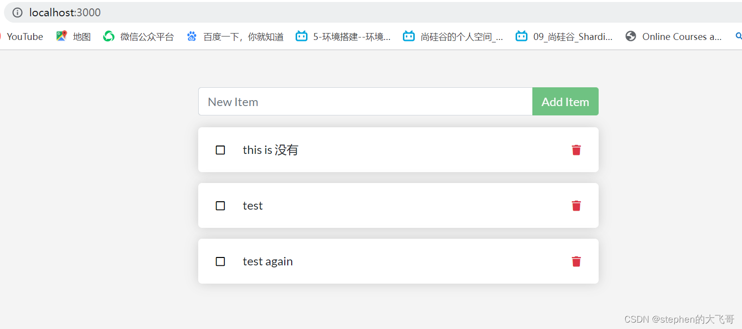742x329 pixels.
Task: Open the Online Courses bookmark globe icon
Action: pyautogui.click(x=630, y=36)
